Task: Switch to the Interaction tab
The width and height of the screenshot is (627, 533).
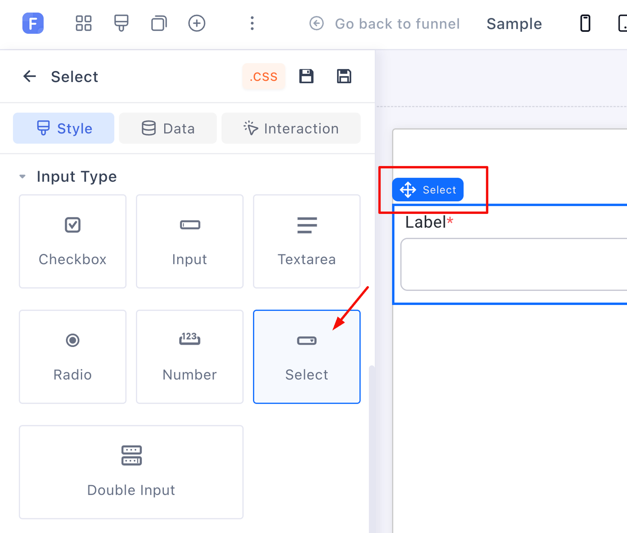Action: (291, 129)
